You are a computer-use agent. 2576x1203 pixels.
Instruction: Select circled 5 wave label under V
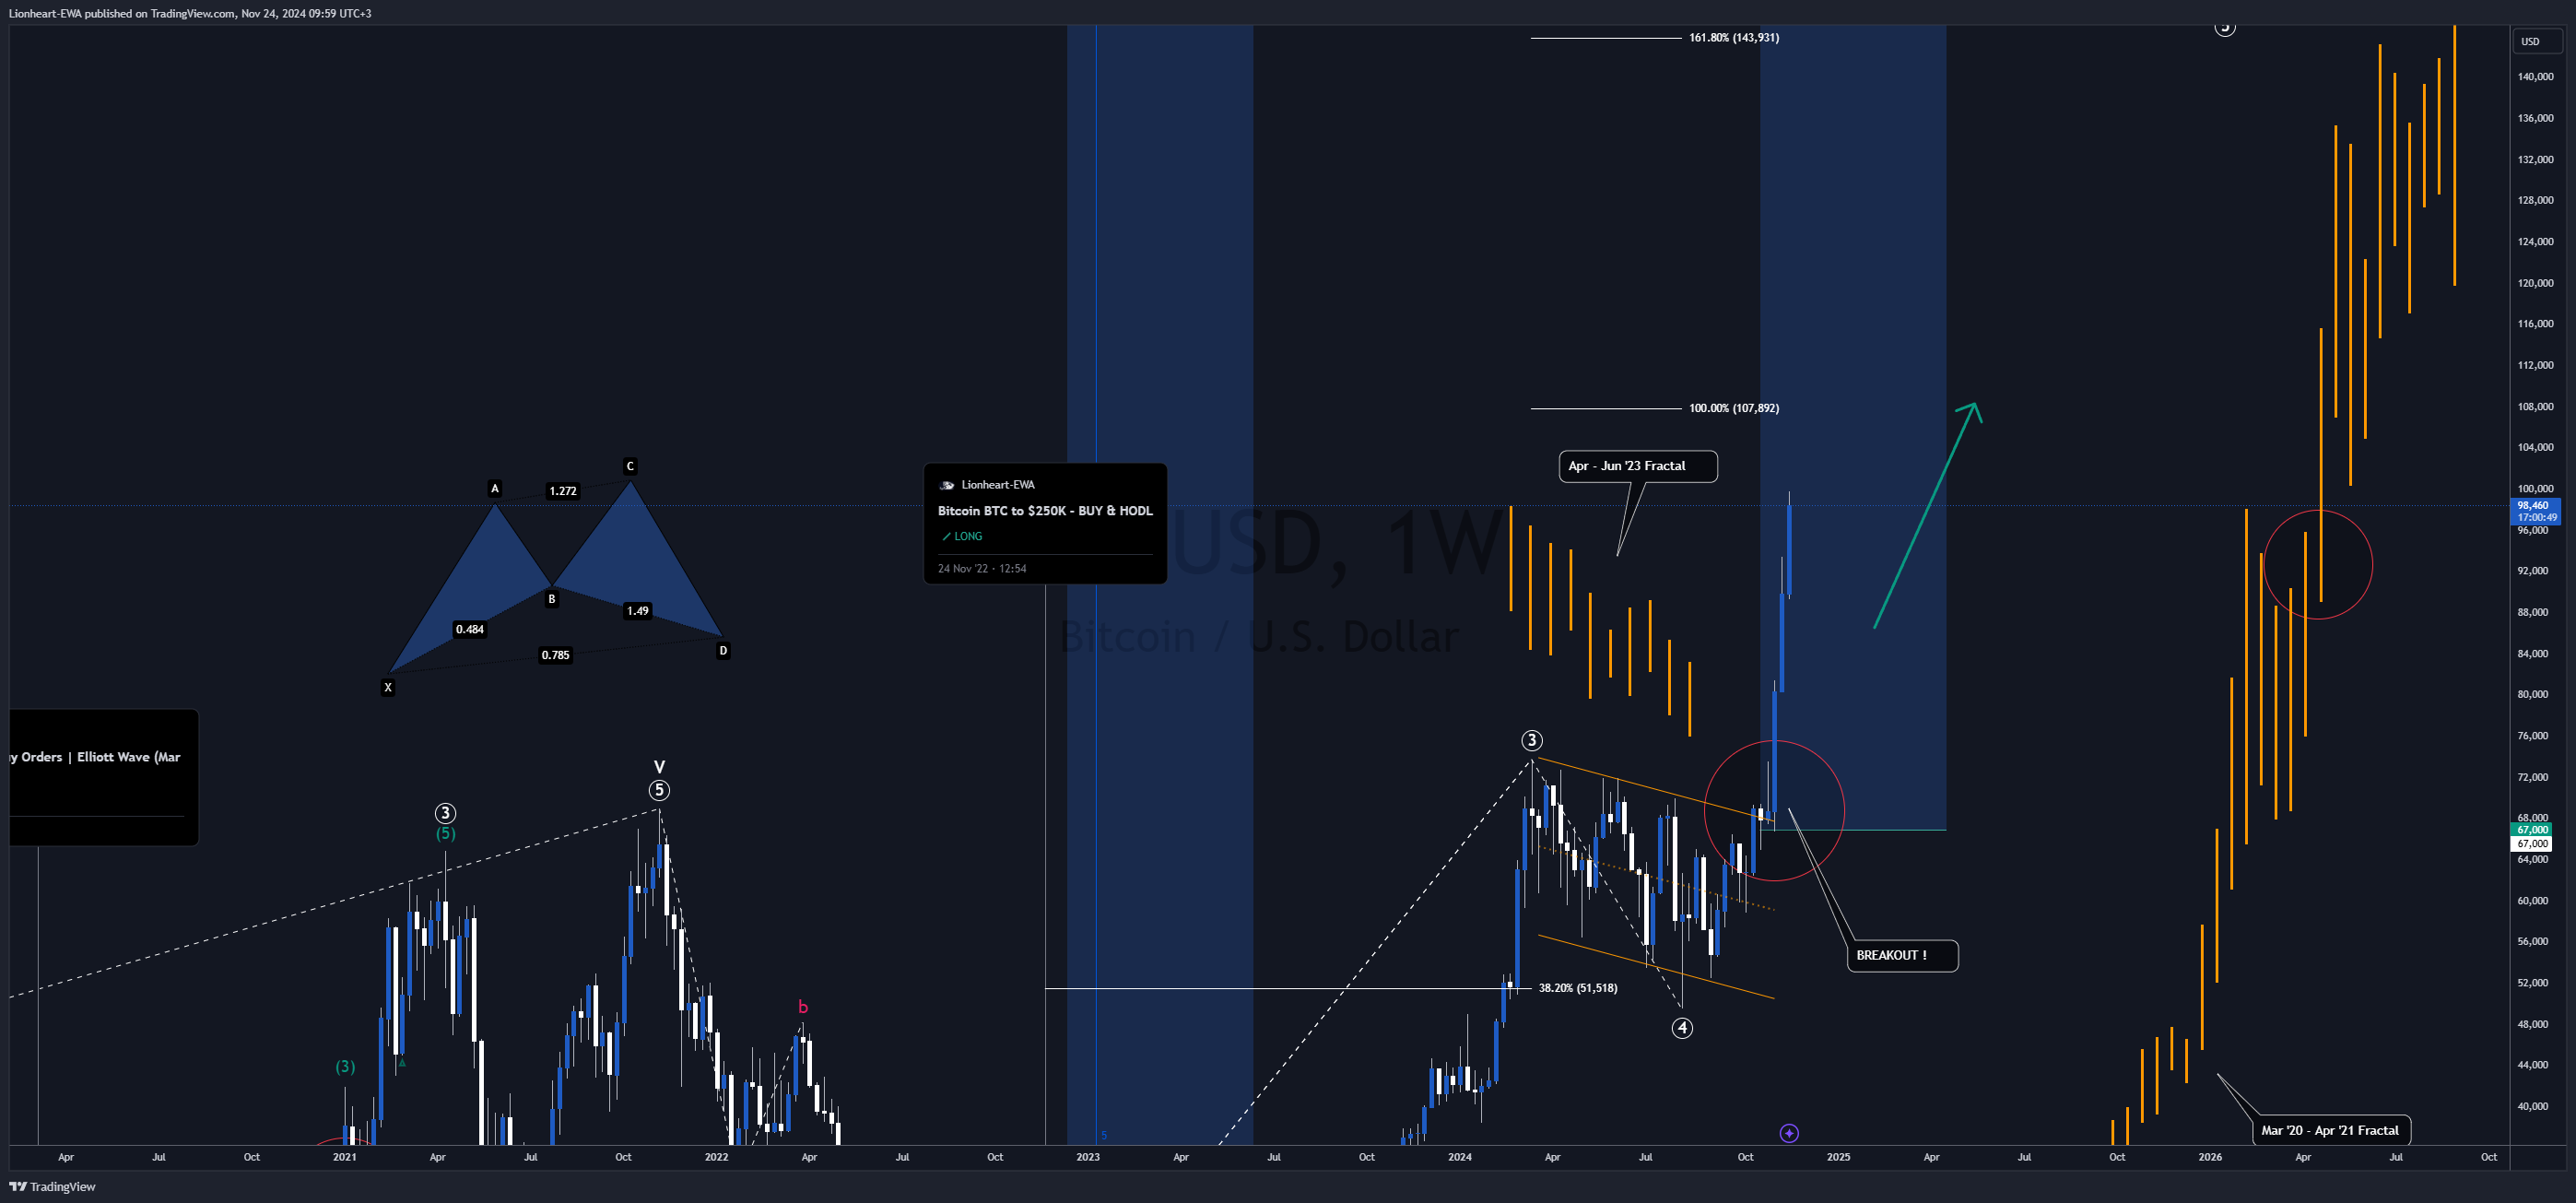659,790
